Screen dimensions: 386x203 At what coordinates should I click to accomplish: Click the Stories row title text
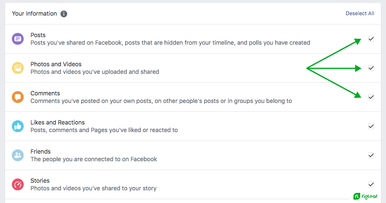point(40,181)
